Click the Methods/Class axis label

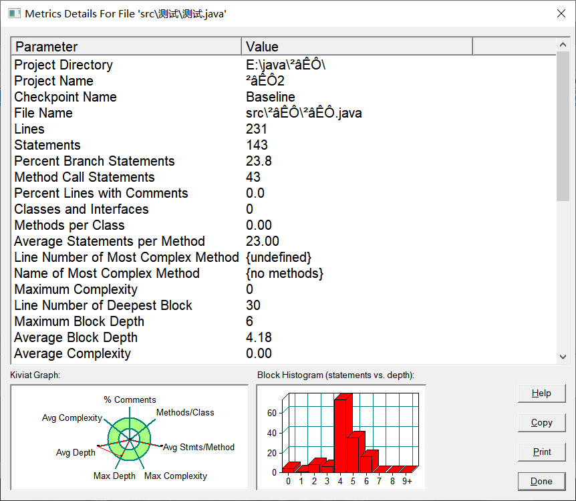pyautogui.click(x=185, y=412)
